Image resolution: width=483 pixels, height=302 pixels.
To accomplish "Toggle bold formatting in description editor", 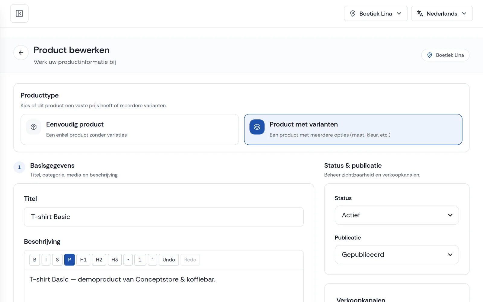I will click(35, 260).
